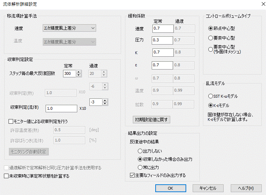Choose 出力しない for intermediate results
The image size is (266, 195).
[140, 151]
